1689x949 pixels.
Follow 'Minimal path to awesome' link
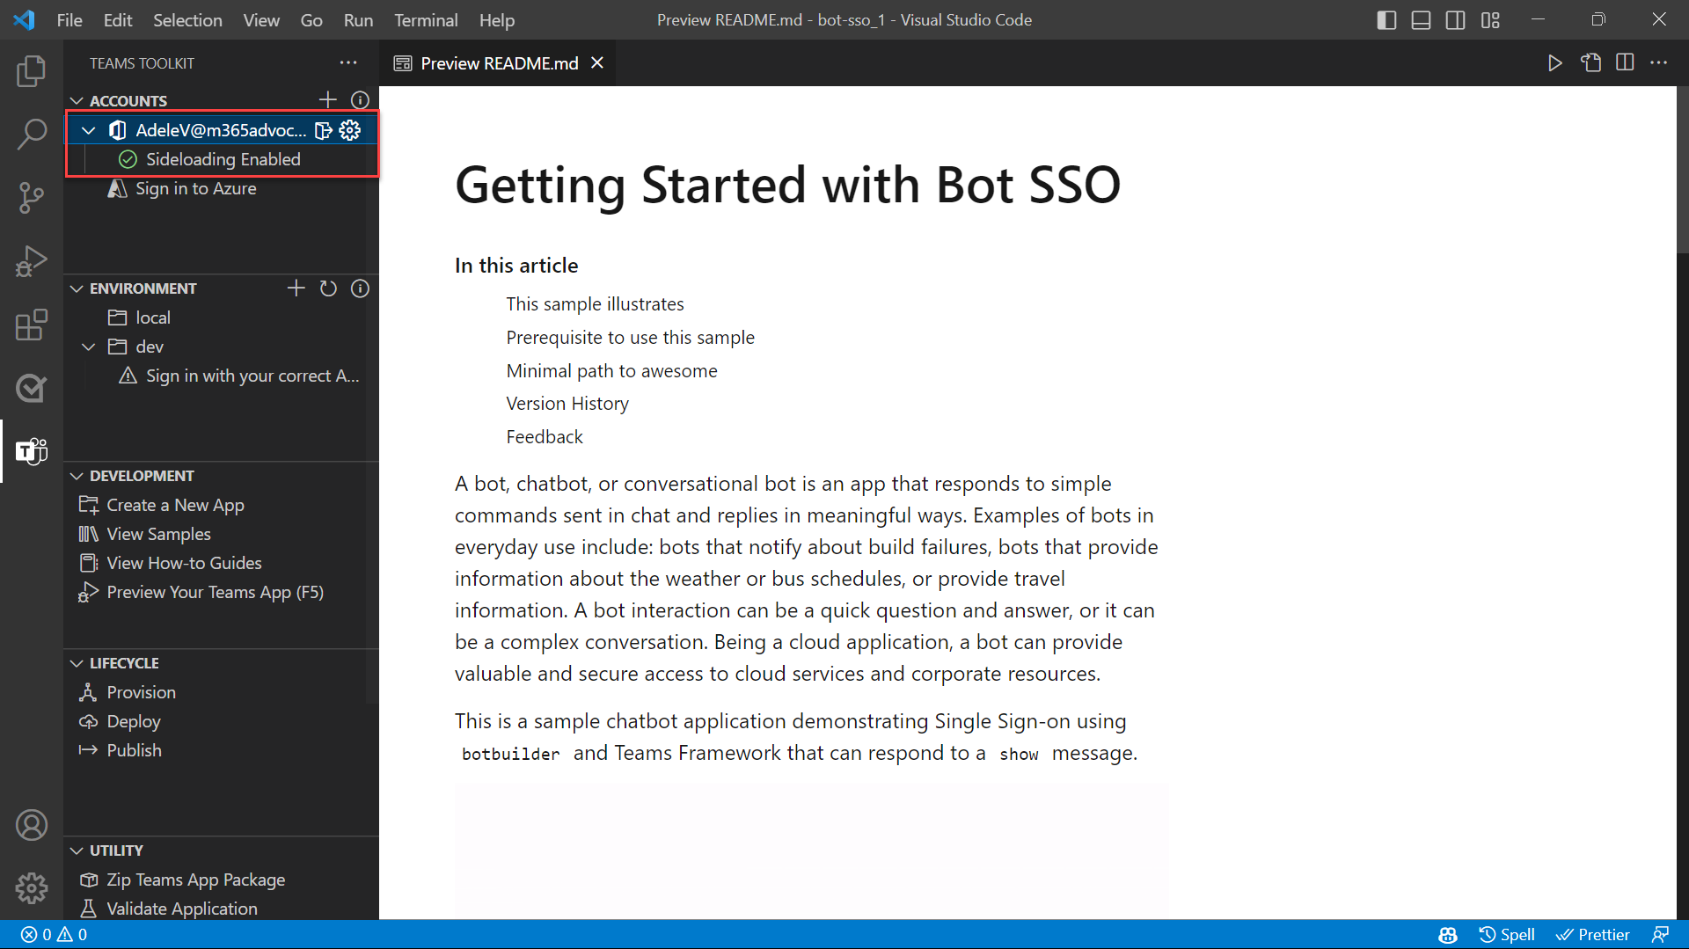611,371
